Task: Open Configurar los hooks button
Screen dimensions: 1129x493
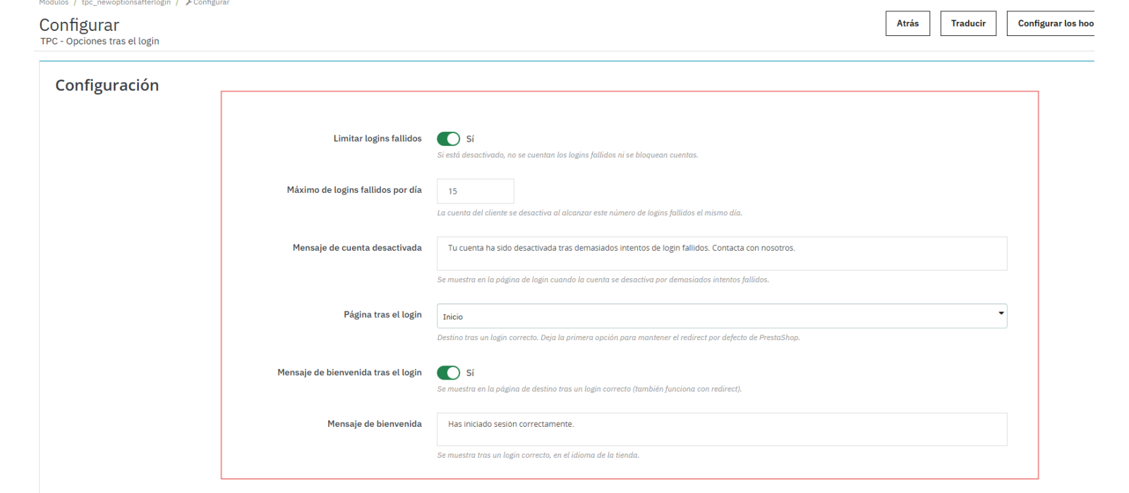Action: coord(1051,23)
